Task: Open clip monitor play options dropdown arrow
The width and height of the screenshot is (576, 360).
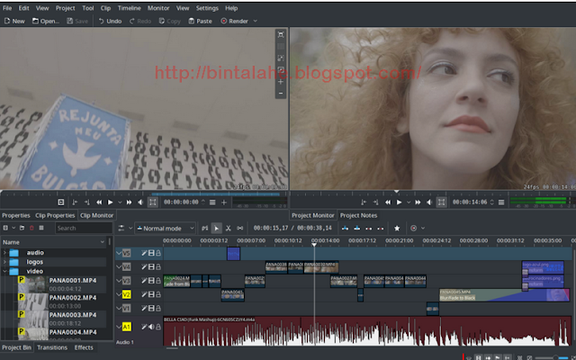Action: [120, 202]
